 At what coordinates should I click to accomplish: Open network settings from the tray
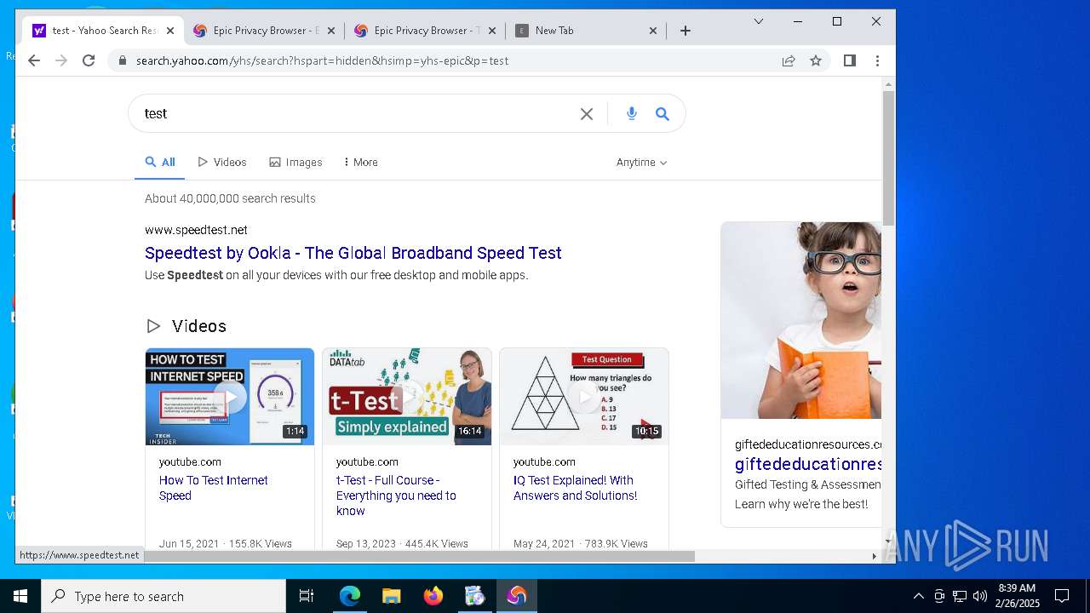pos(960,596)
